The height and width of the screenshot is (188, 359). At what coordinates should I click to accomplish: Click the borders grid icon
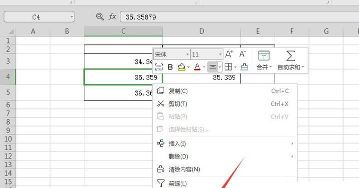(x=228, y=67)
